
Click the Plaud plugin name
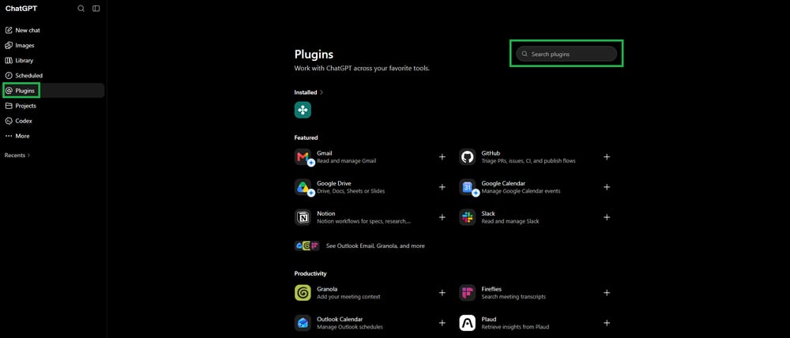tap(489, 319)
